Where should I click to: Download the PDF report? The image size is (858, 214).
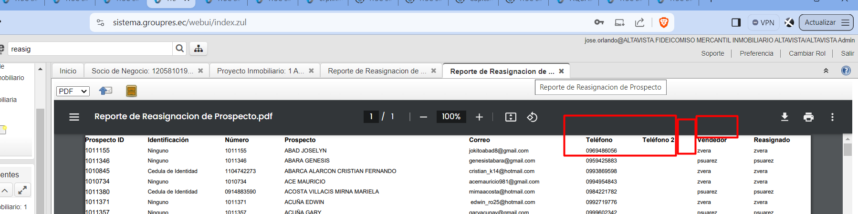(785, 117)
